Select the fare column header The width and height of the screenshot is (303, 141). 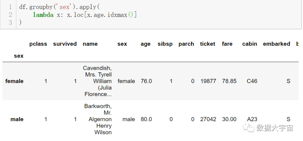tap(227, 44)
